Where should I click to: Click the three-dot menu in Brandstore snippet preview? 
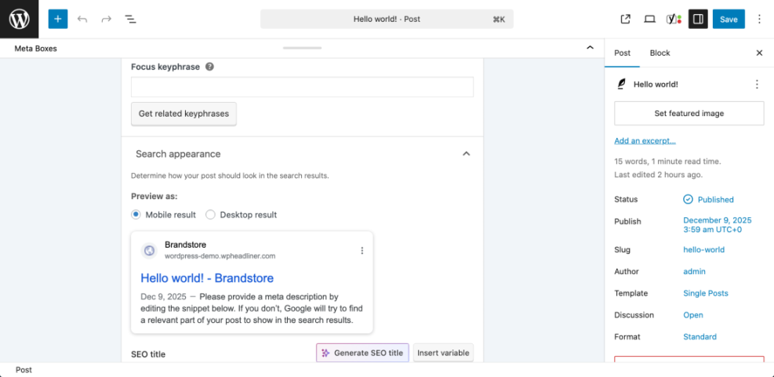coord(362,251)
